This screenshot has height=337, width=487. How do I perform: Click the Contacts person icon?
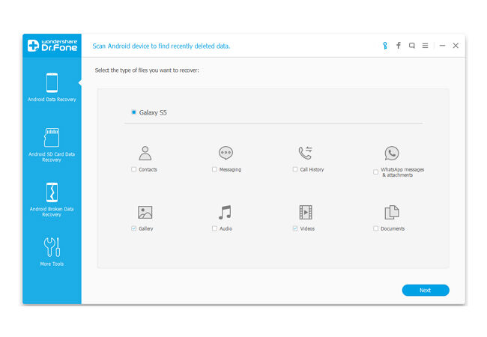pos(145,153)
